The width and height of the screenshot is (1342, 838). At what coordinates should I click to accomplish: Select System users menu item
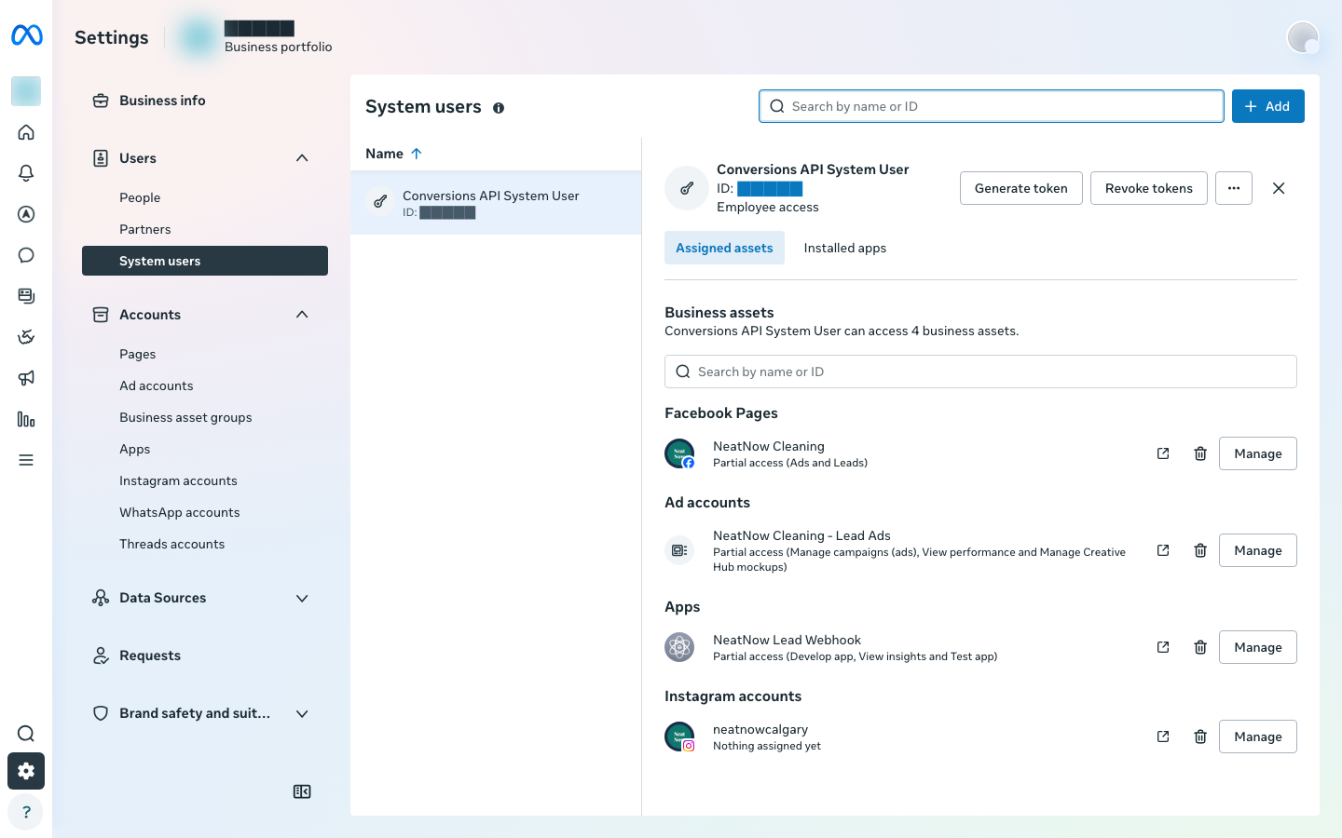(205, 261)
